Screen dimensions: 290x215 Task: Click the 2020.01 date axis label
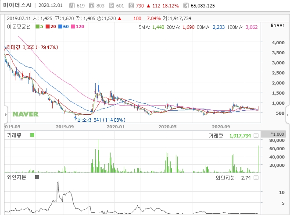point(116,127)
